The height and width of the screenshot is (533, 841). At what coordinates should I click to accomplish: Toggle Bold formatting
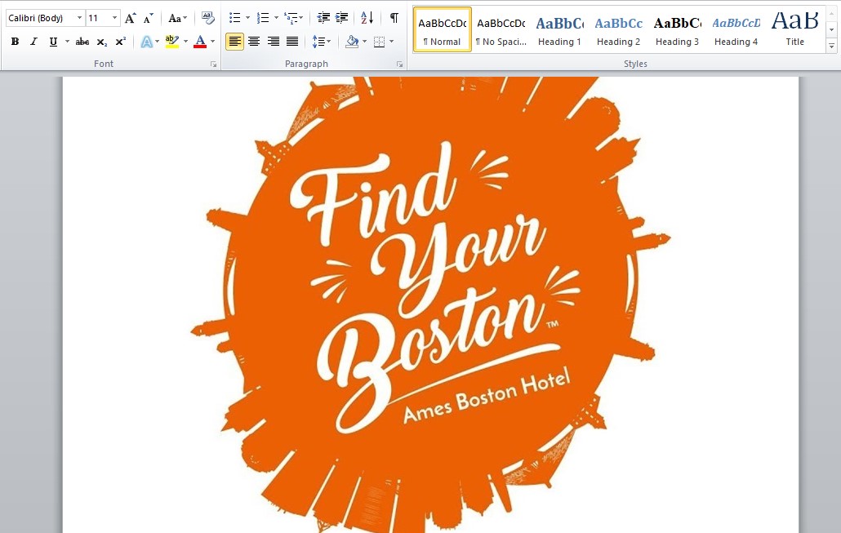[15, 42]
